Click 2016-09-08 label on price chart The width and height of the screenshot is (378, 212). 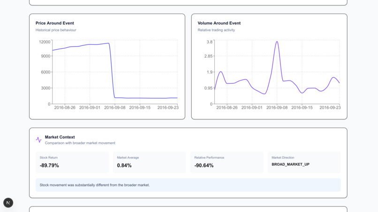click(x=115, y=108)
